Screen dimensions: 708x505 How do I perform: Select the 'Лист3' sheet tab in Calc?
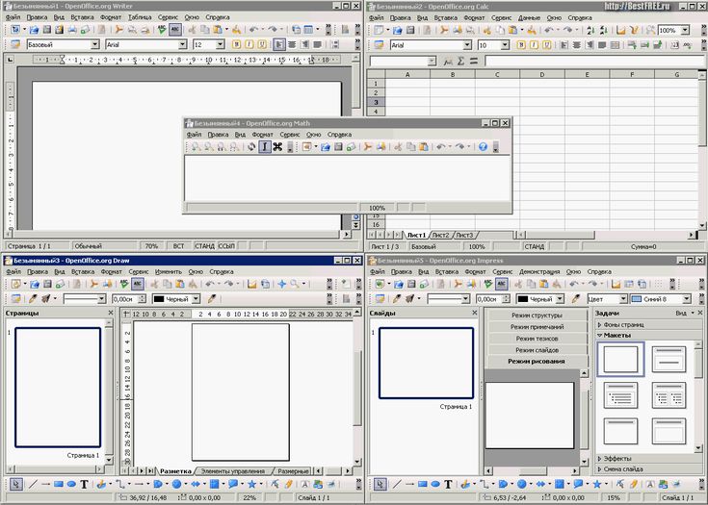click(x=464, y=235)
